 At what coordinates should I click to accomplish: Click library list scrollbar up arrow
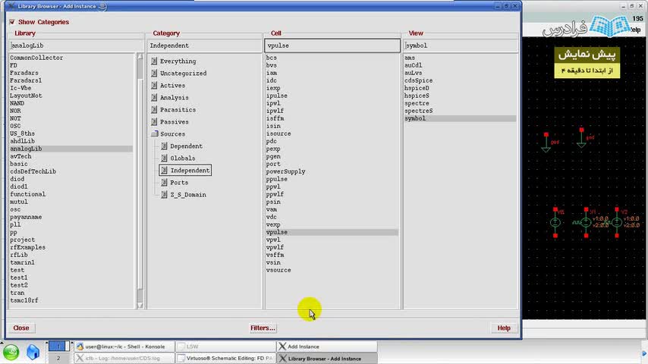pyautogui.click(x=140, y=57)
